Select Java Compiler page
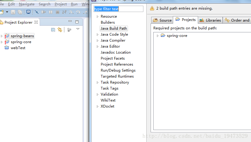The height and width of the screenshot is (142, 251). point(113,40)
